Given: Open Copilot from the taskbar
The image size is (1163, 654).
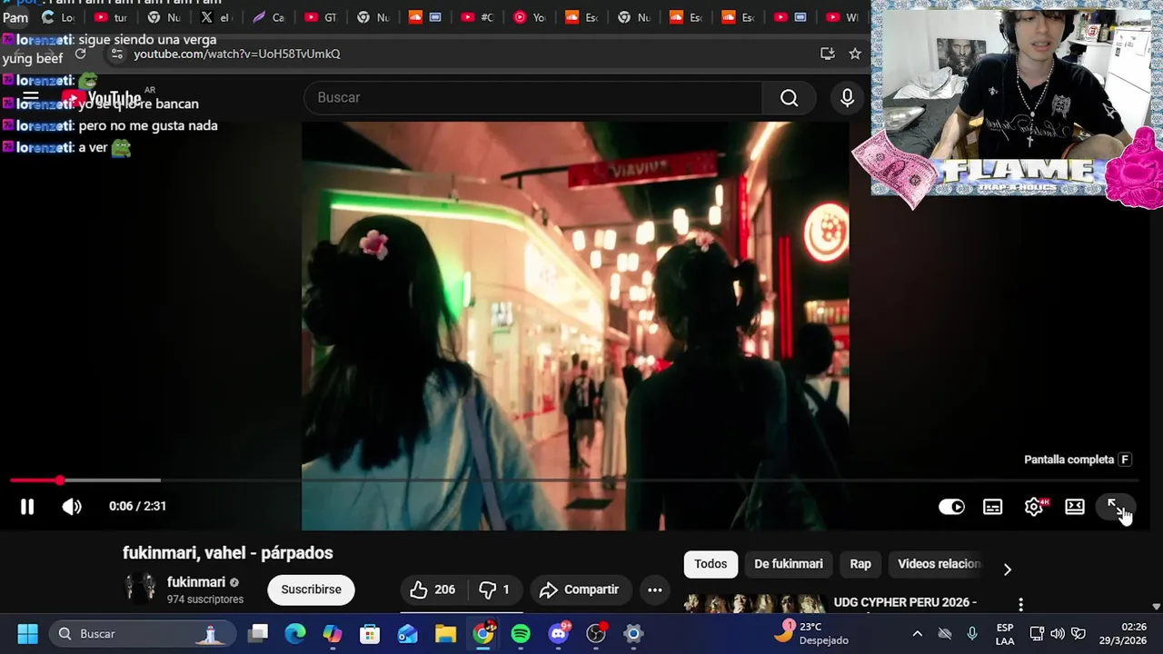Looking at the screenshot, I should click(x=333, y=633).
